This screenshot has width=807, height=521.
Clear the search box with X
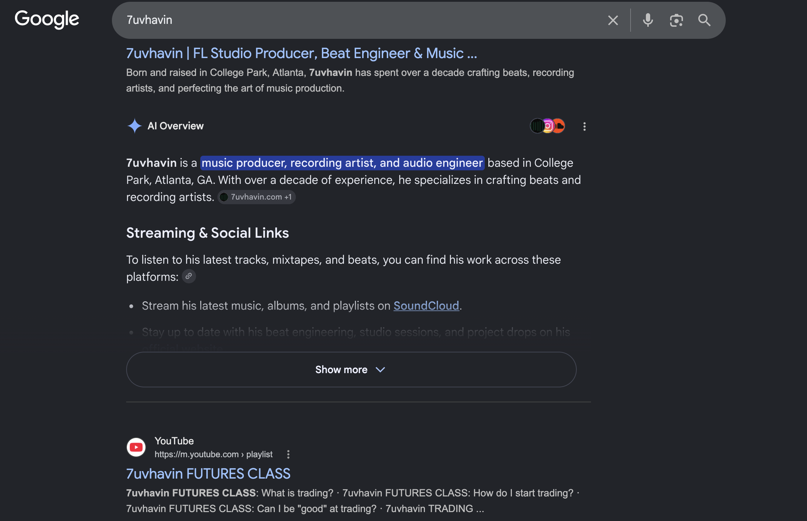[x=613, y=20]
